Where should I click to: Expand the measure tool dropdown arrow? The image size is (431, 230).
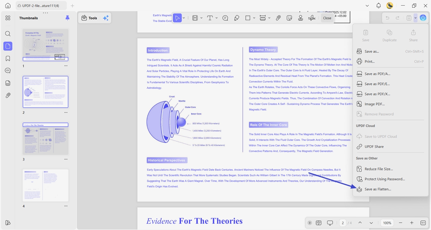click(x=269, y=18)
